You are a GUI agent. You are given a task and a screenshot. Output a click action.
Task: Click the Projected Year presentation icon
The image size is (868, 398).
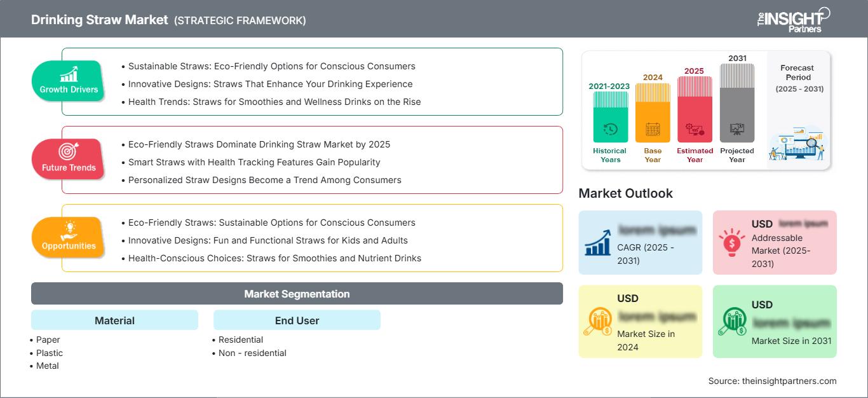pyautogui.click(x=737, y=130)
